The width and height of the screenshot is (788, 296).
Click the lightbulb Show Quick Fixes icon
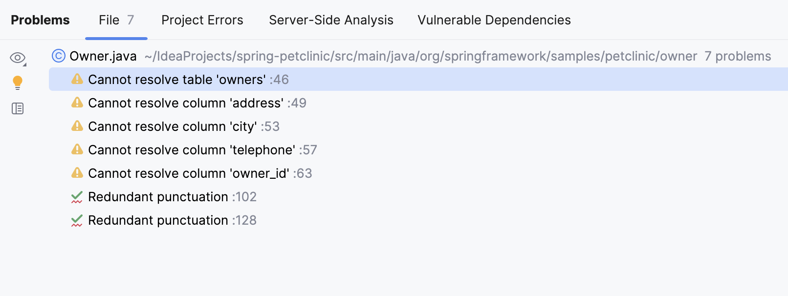click(x=18, y=83)
